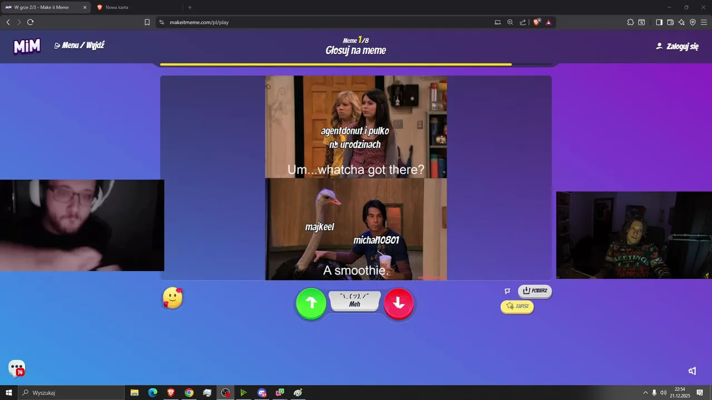712x400 pixels.
Task: Open the emoji reaction picker
Action: 172,298
